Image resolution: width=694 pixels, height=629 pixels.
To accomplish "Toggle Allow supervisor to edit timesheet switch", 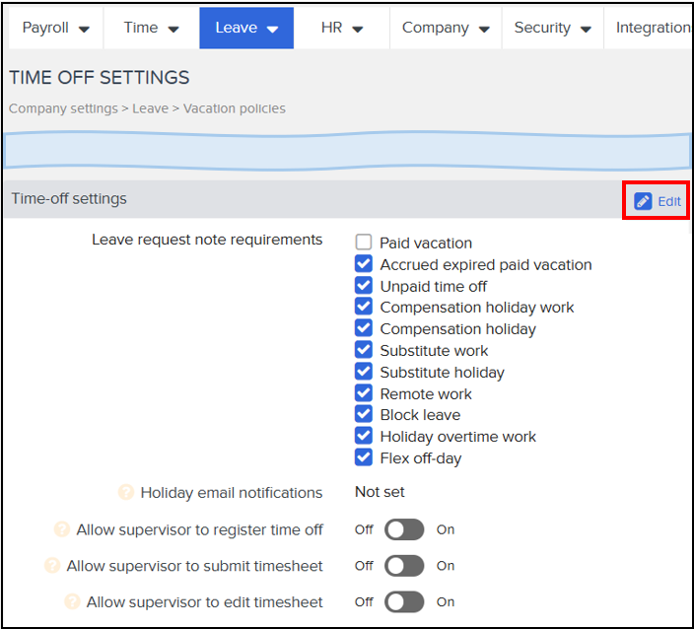I will point(404,602).
